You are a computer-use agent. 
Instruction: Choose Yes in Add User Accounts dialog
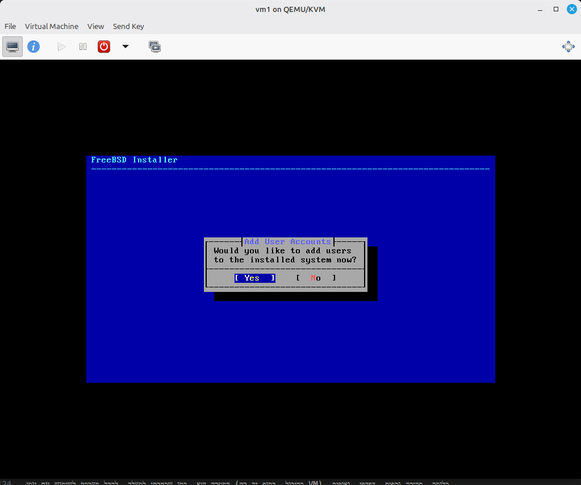point(254,278)
